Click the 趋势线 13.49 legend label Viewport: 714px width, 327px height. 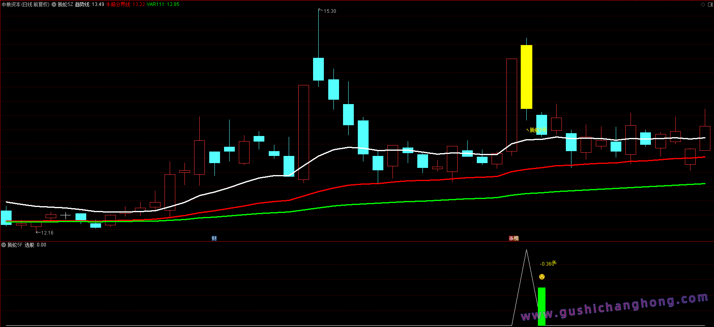pos(89,4)
